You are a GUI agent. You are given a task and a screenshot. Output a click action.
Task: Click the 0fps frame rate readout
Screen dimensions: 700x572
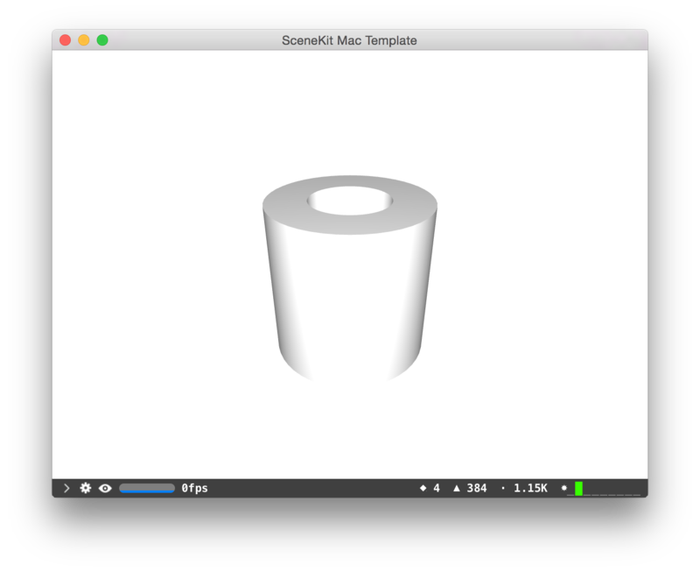coord(194,488)
